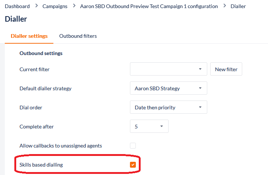
Task: Go to Dashboard via the breadcrumb
Action: point(17,6)
